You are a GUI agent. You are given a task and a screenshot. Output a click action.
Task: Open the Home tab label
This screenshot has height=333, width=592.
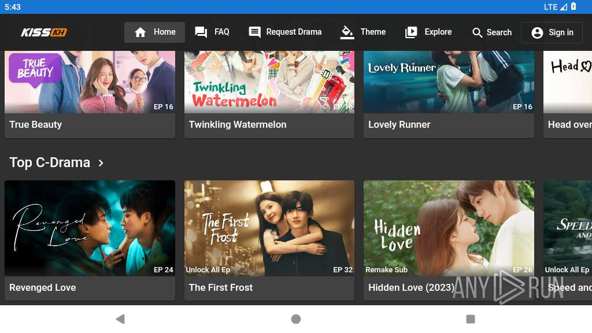click(165, 32)
